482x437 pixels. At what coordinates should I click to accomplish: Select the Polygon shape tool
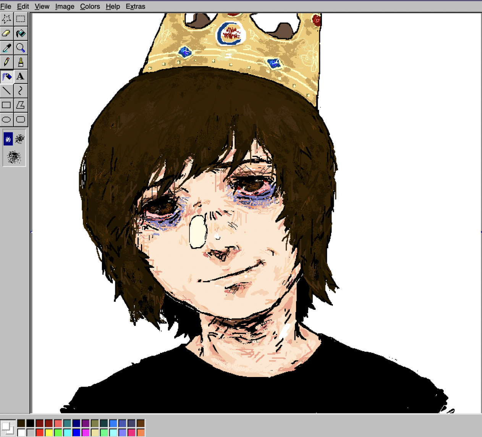tap(21, 105)
